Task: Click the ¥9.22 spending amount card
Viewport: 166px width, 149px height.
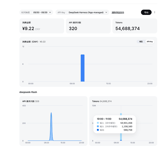Action: pos(42,26)
